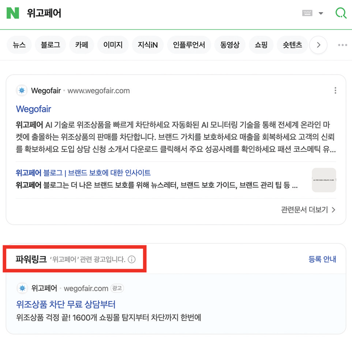
Task: Open the three-dot menu beside category tabs
Action: 342,45
